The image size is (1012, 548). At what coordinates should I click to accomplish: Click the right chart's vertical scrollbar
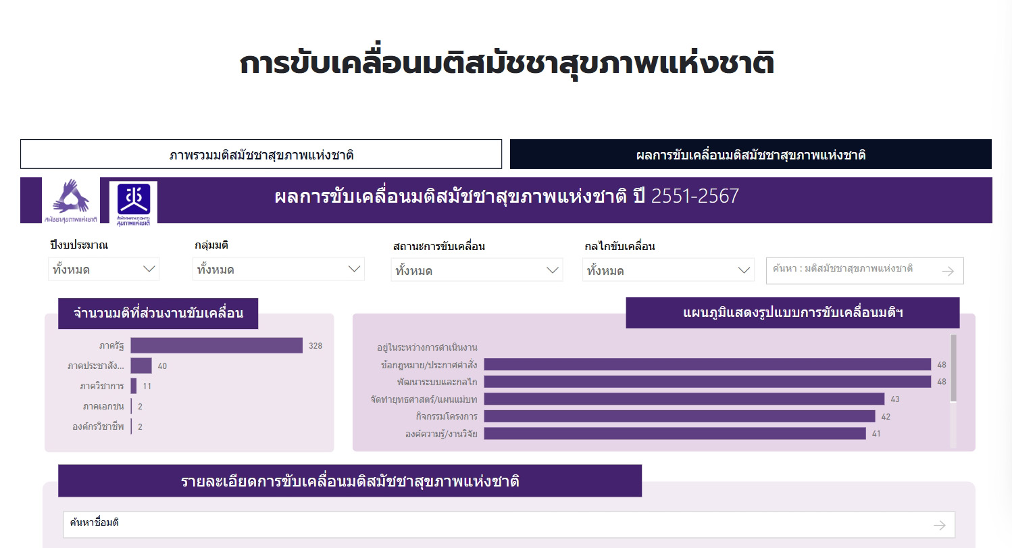point(953,368)
